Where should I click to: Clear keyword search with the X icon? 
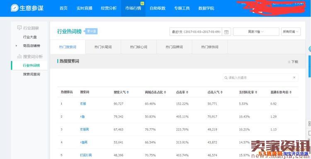point(294,78)
